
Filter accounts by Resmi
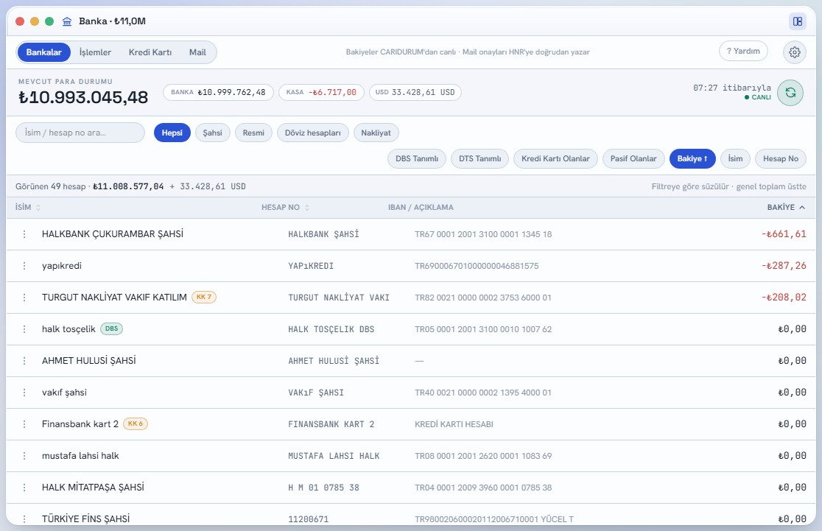(x=253, y=133)
